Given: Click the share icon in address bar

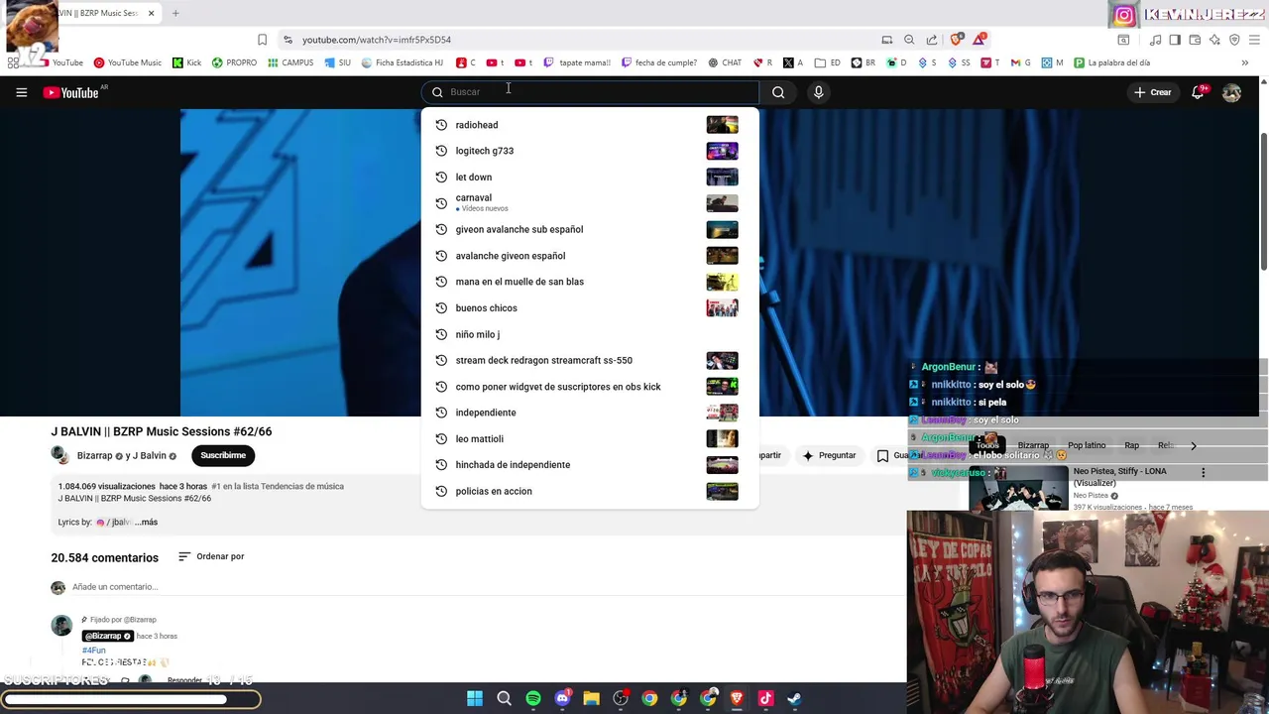Looking at the screenshot, I should click(x=932, y=40).
